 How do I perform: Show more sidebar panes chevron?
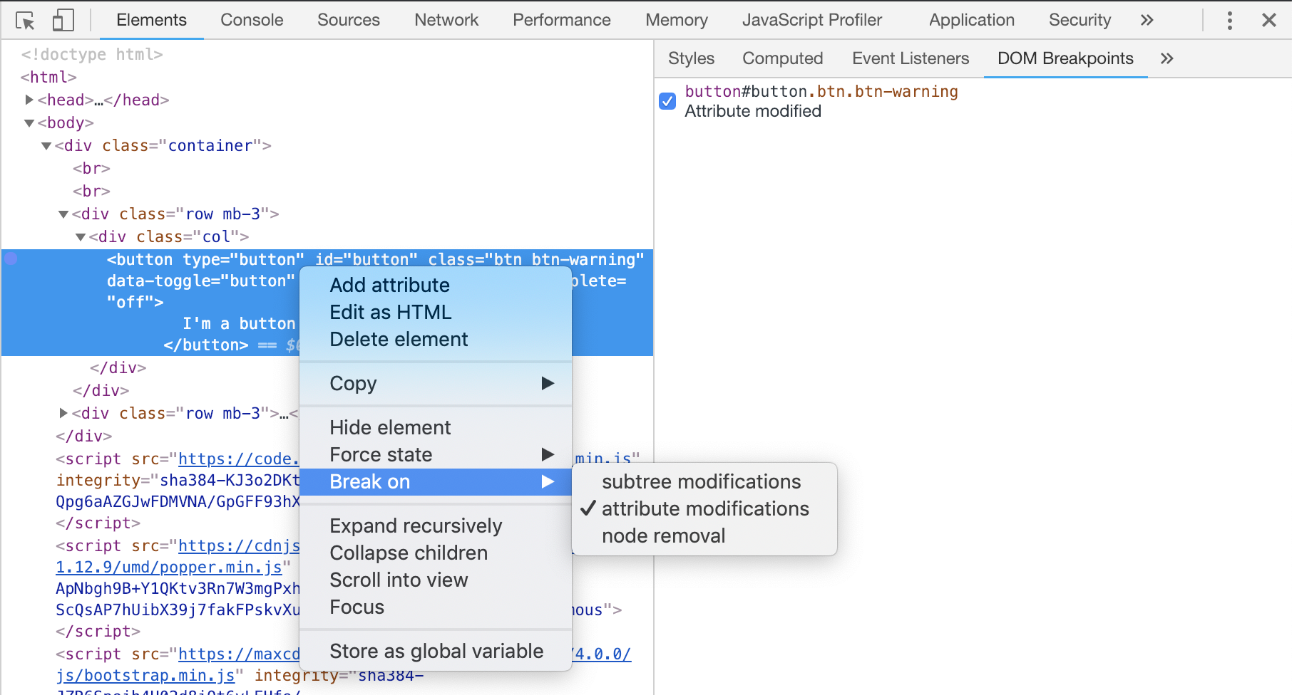[x=1167, y=58]
